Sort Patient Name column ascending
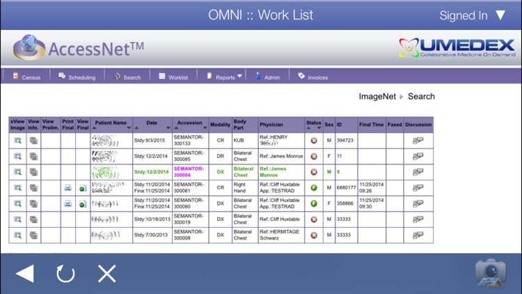Viewport: 522px width, 294px height. click(x=94, y=128)
